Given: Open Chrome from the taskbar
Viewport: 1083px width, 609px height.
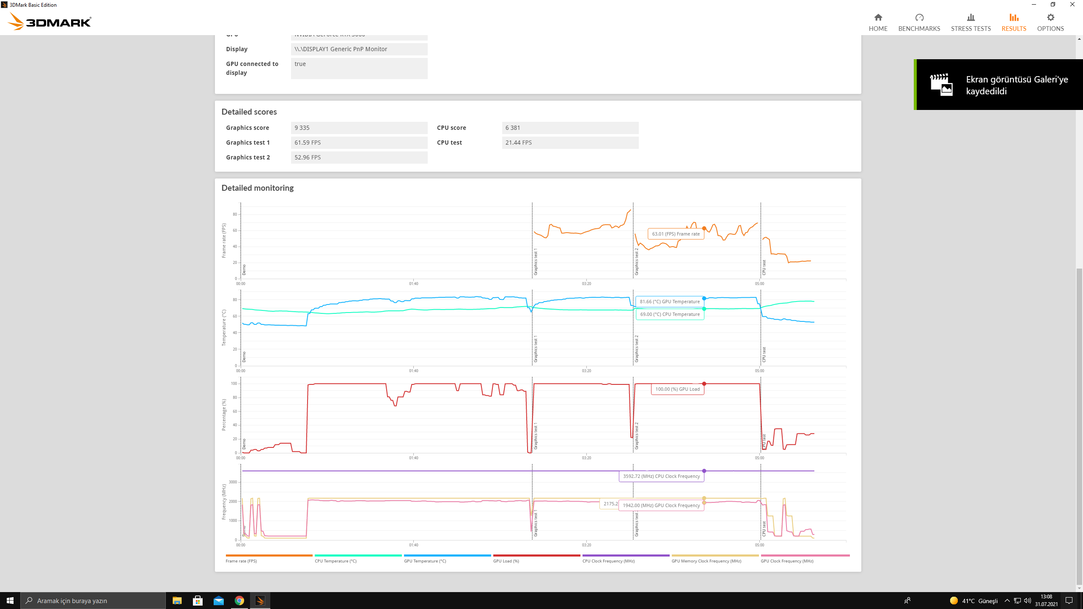Looking at the screenshot, I should (239, 601).
